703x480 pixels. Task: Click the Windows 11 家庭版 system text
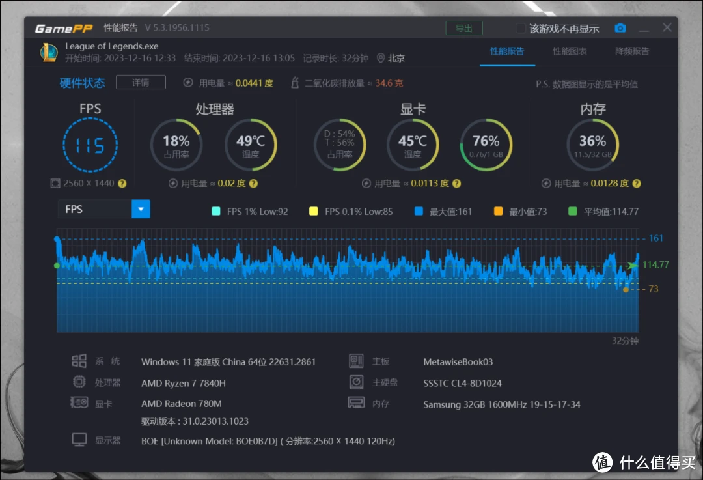pyautogui.click(x=228, y=362)
